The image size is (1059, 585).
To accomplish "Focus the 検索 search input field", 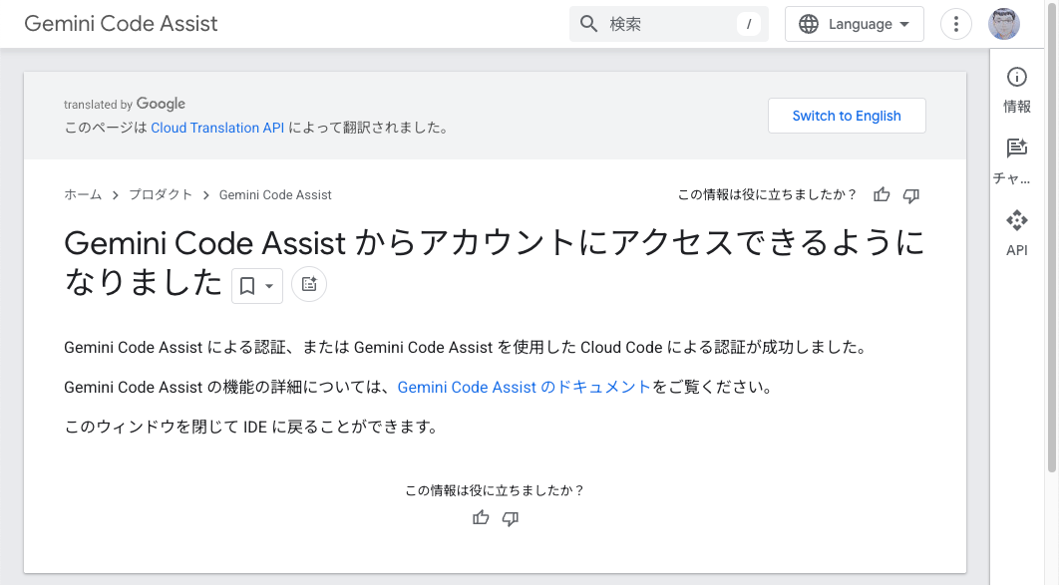I will tap(669, 24).
